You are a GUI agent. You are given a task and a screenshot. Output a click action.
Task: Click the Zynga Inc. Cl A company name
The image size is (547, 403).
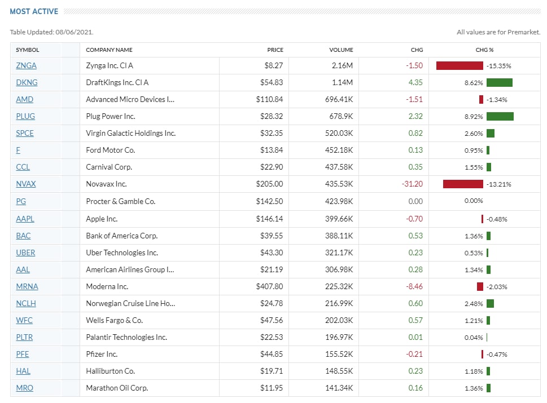[x=110, y=65]
